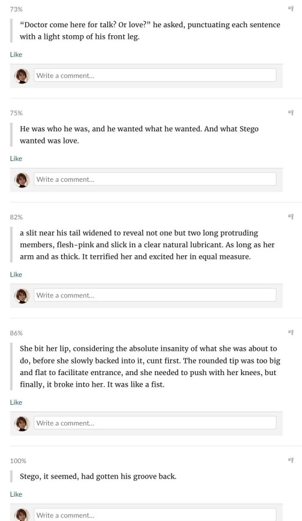Like the highlight at 86%
This screenshot has height=521, width=302.
pyautogui.click(x=16, y=402)
